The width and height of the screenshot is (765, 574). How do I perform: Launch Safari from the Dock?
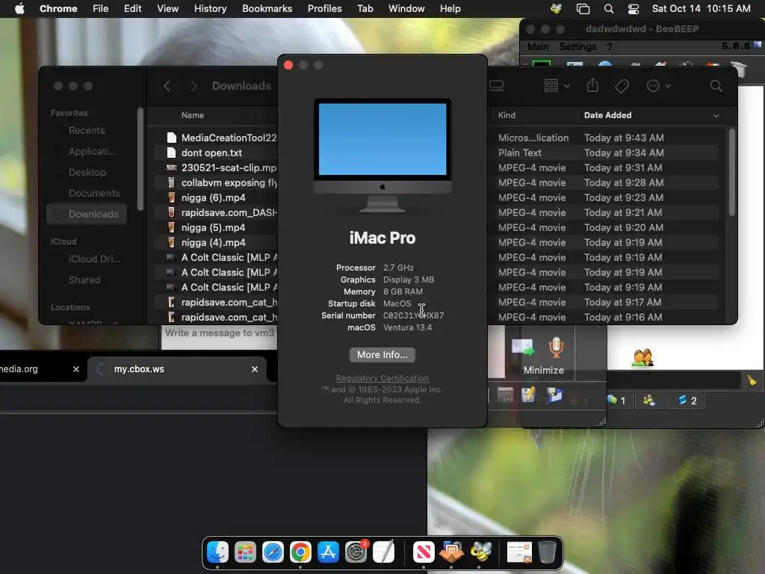coord(273,552)
